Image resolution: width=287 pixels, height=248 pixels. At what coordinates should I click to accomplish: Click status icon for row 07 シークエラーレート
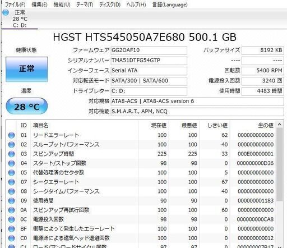[11, 182]
